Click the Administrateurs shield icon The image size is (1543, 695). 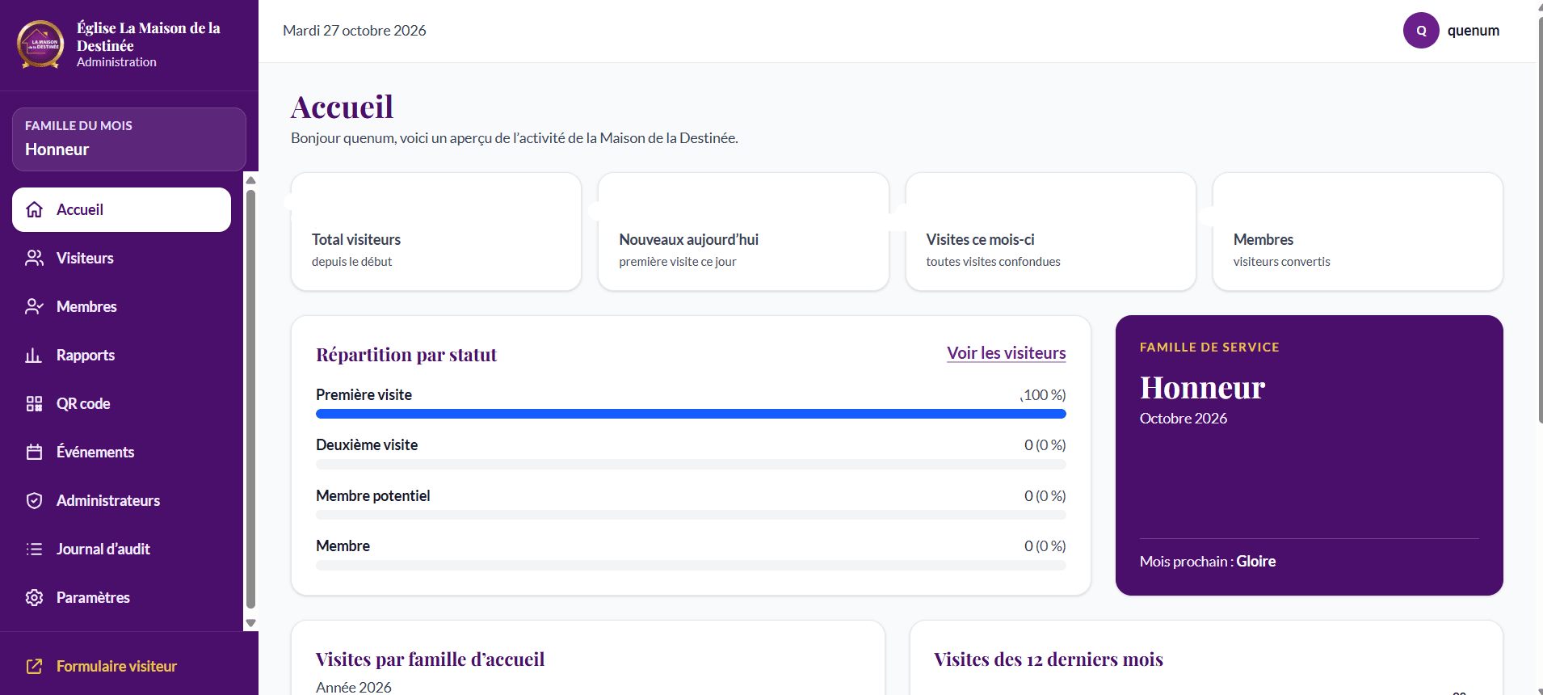34,501
